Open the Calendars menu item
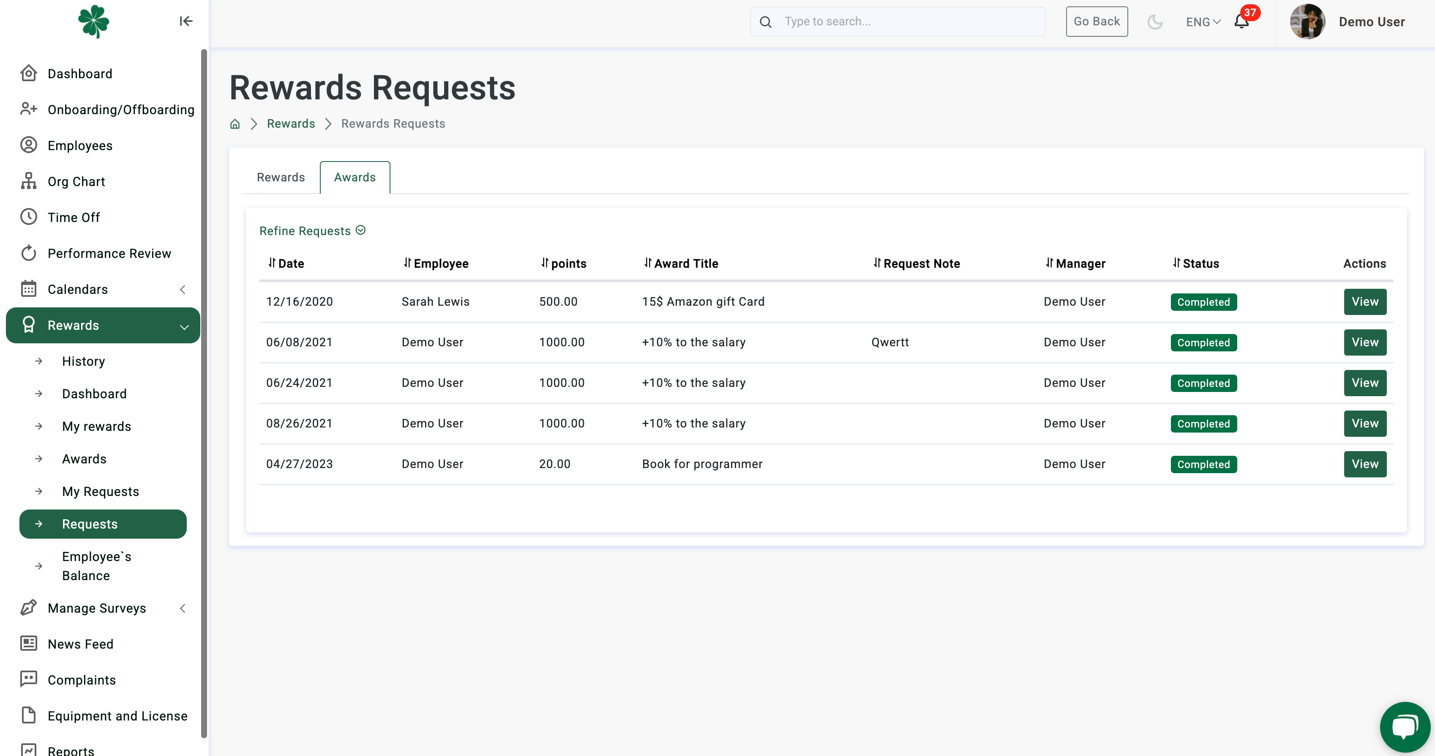This screenshot has height=756, width=1435. pyautogui.click(x=77, y=289)
